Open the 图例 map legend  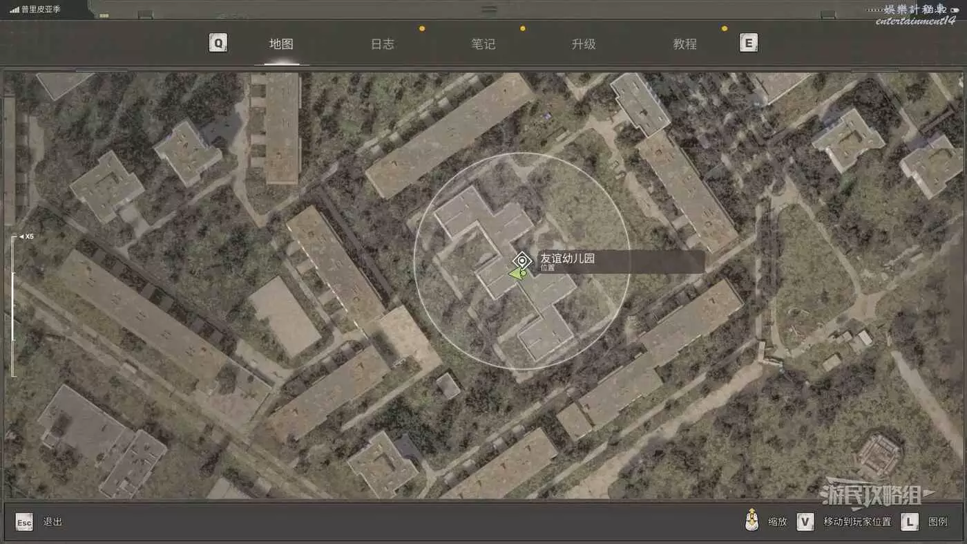[937, 522]
